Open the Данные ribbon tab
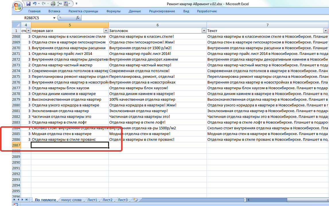 click(135, 11)
